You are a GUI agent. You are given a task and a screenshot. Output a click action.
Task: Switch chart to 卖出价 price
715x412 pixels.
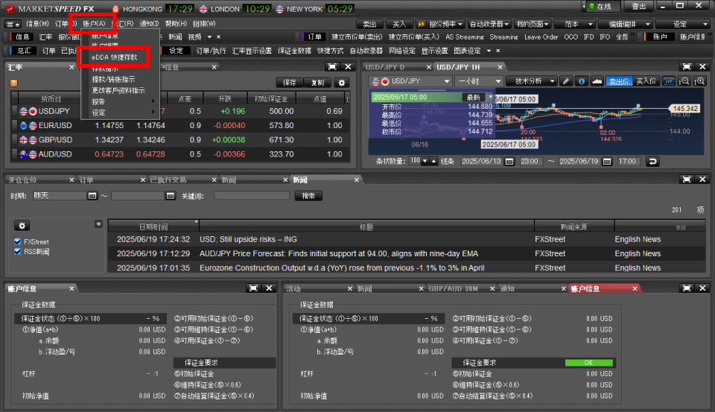pyautogui.click(x=619, y=81)
